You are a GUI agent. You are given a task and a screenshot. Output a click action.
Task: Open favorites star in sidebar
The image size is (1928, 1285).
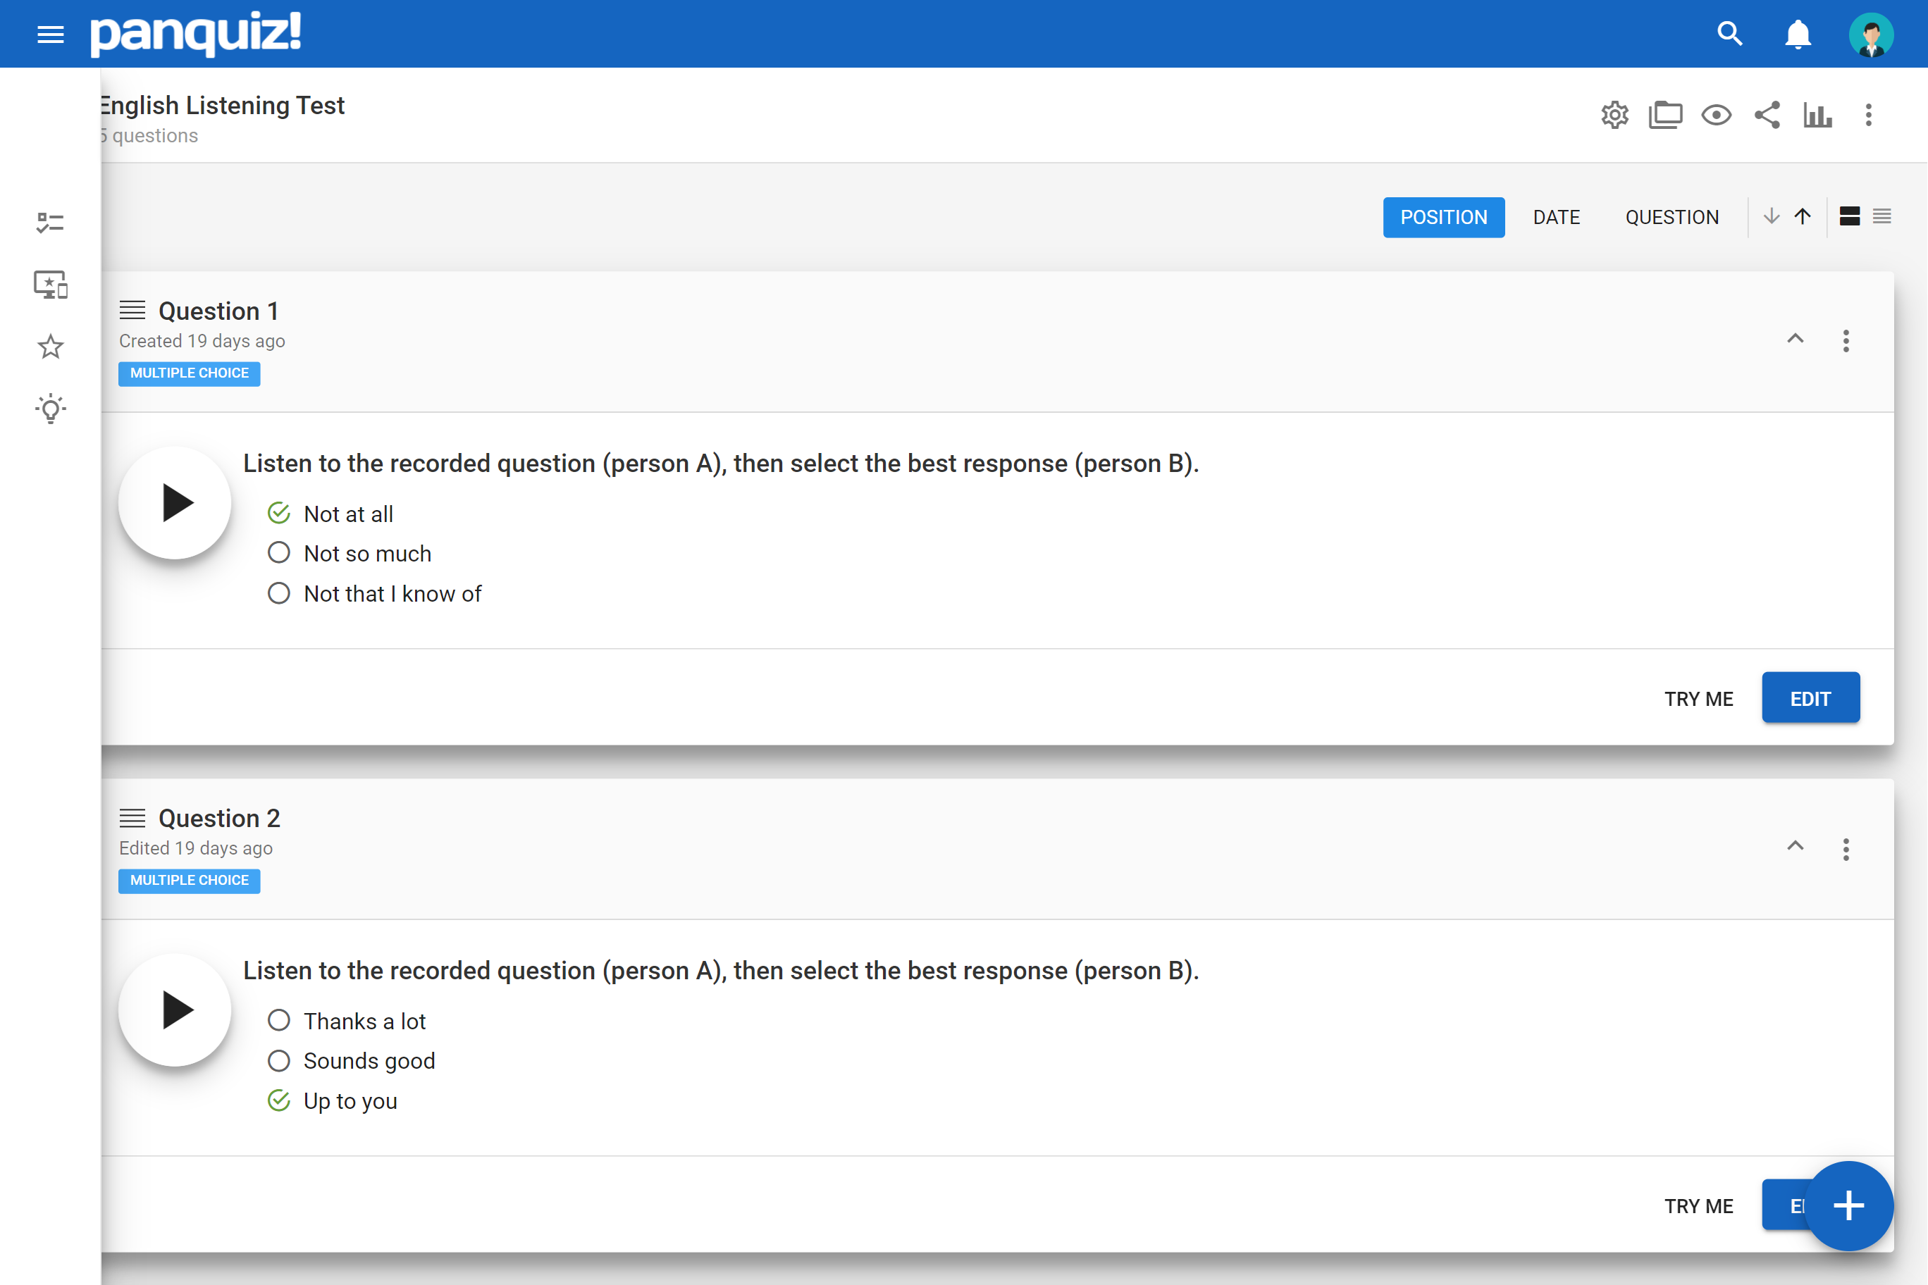51,347
